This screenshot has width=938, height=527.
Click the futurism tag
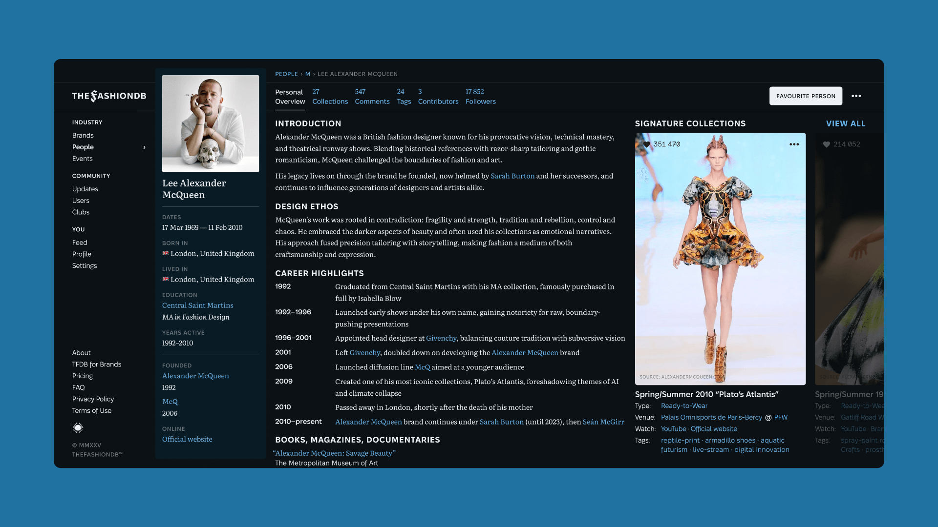point(674,450)
